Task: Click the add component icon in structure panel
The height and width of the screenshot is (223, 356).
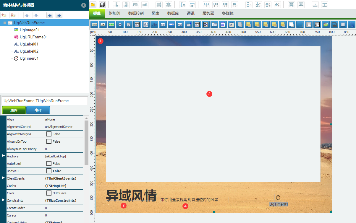Action: tap(4, 15)
